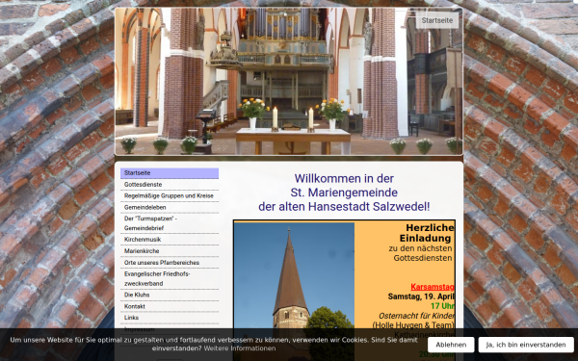The width and height of the screenshot is (578, 361).
Task: Decline cookies with Ablehnen button
Action: (x=451, y=345)
